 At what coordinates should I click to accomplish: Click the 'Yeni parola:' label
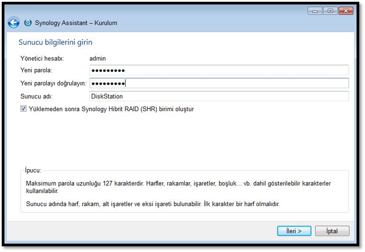click(37, 71)
